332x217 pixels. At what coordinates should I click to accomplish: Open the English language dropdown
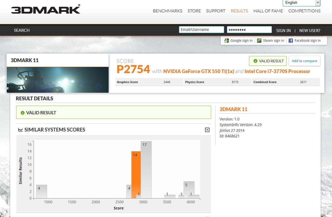301,3
